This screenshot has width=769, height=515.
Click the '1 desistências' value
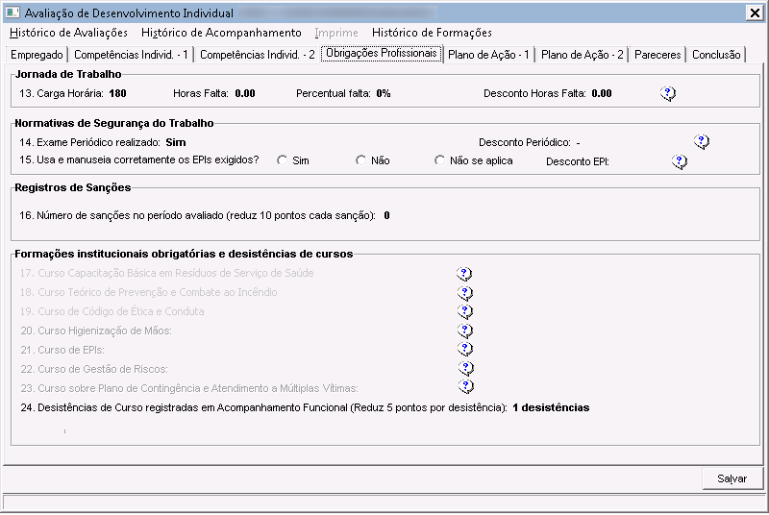pos(551,407)
